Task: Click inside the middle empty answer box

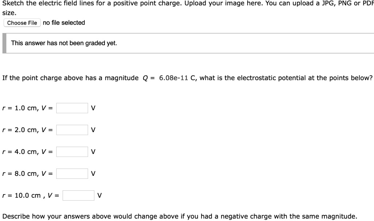Action: [72, 151]
